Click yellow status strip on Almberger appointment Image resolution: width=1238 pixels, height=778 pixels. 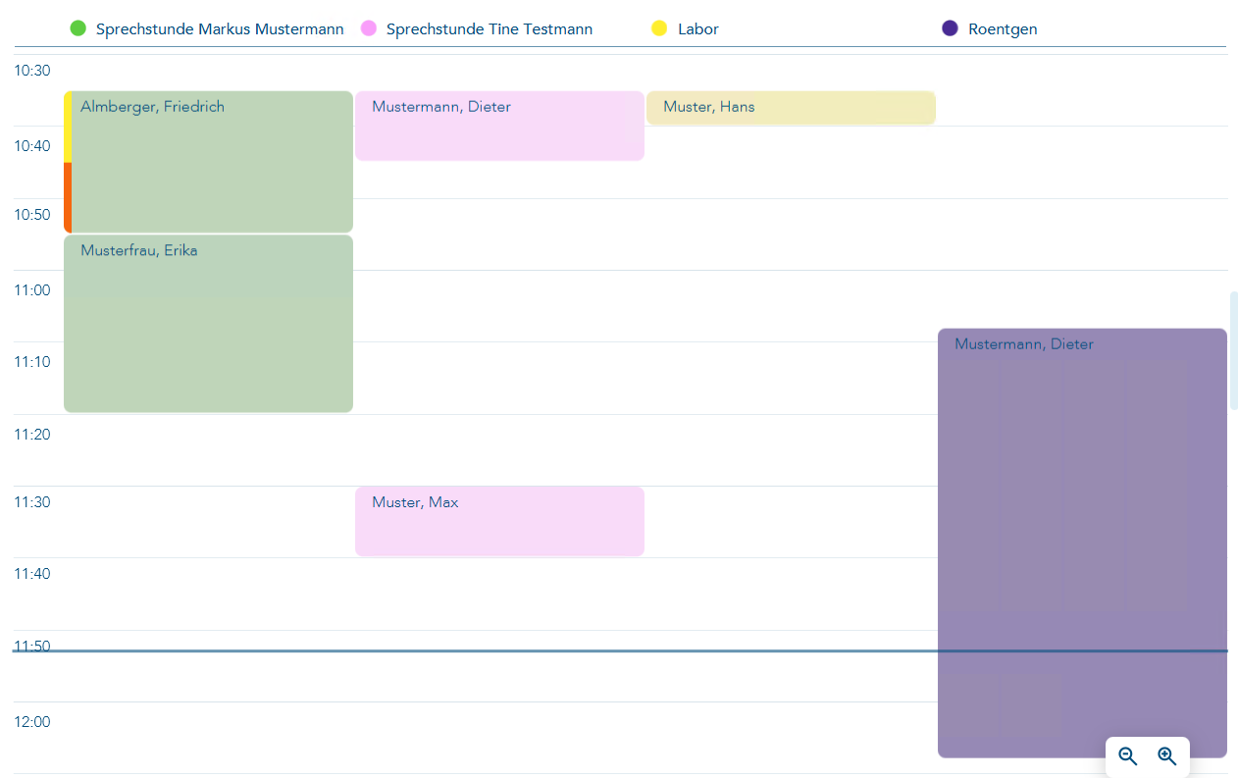(68, 128)
